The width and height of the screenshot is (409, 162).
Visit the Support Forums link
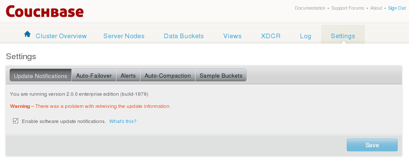[x=348, y=8]
